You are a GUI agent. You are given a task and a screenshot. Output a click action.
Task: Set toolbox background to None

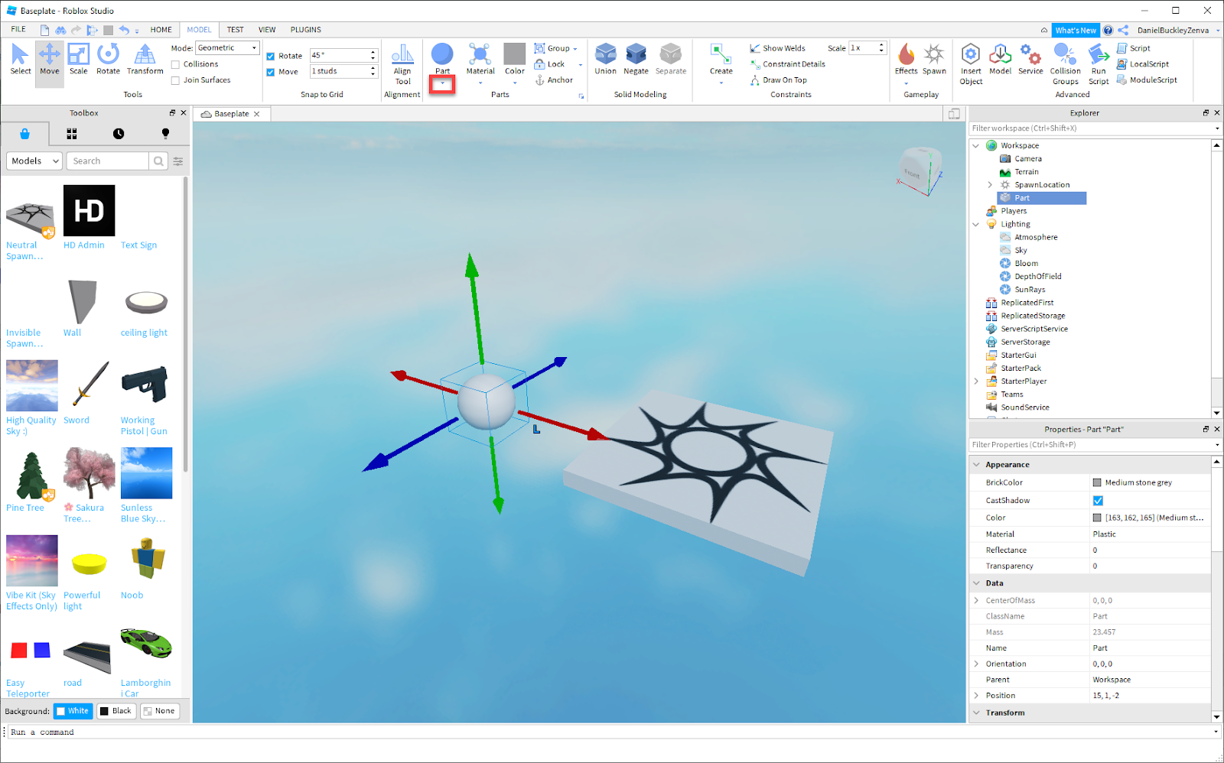pyautogui.click(x=159, y=711)
